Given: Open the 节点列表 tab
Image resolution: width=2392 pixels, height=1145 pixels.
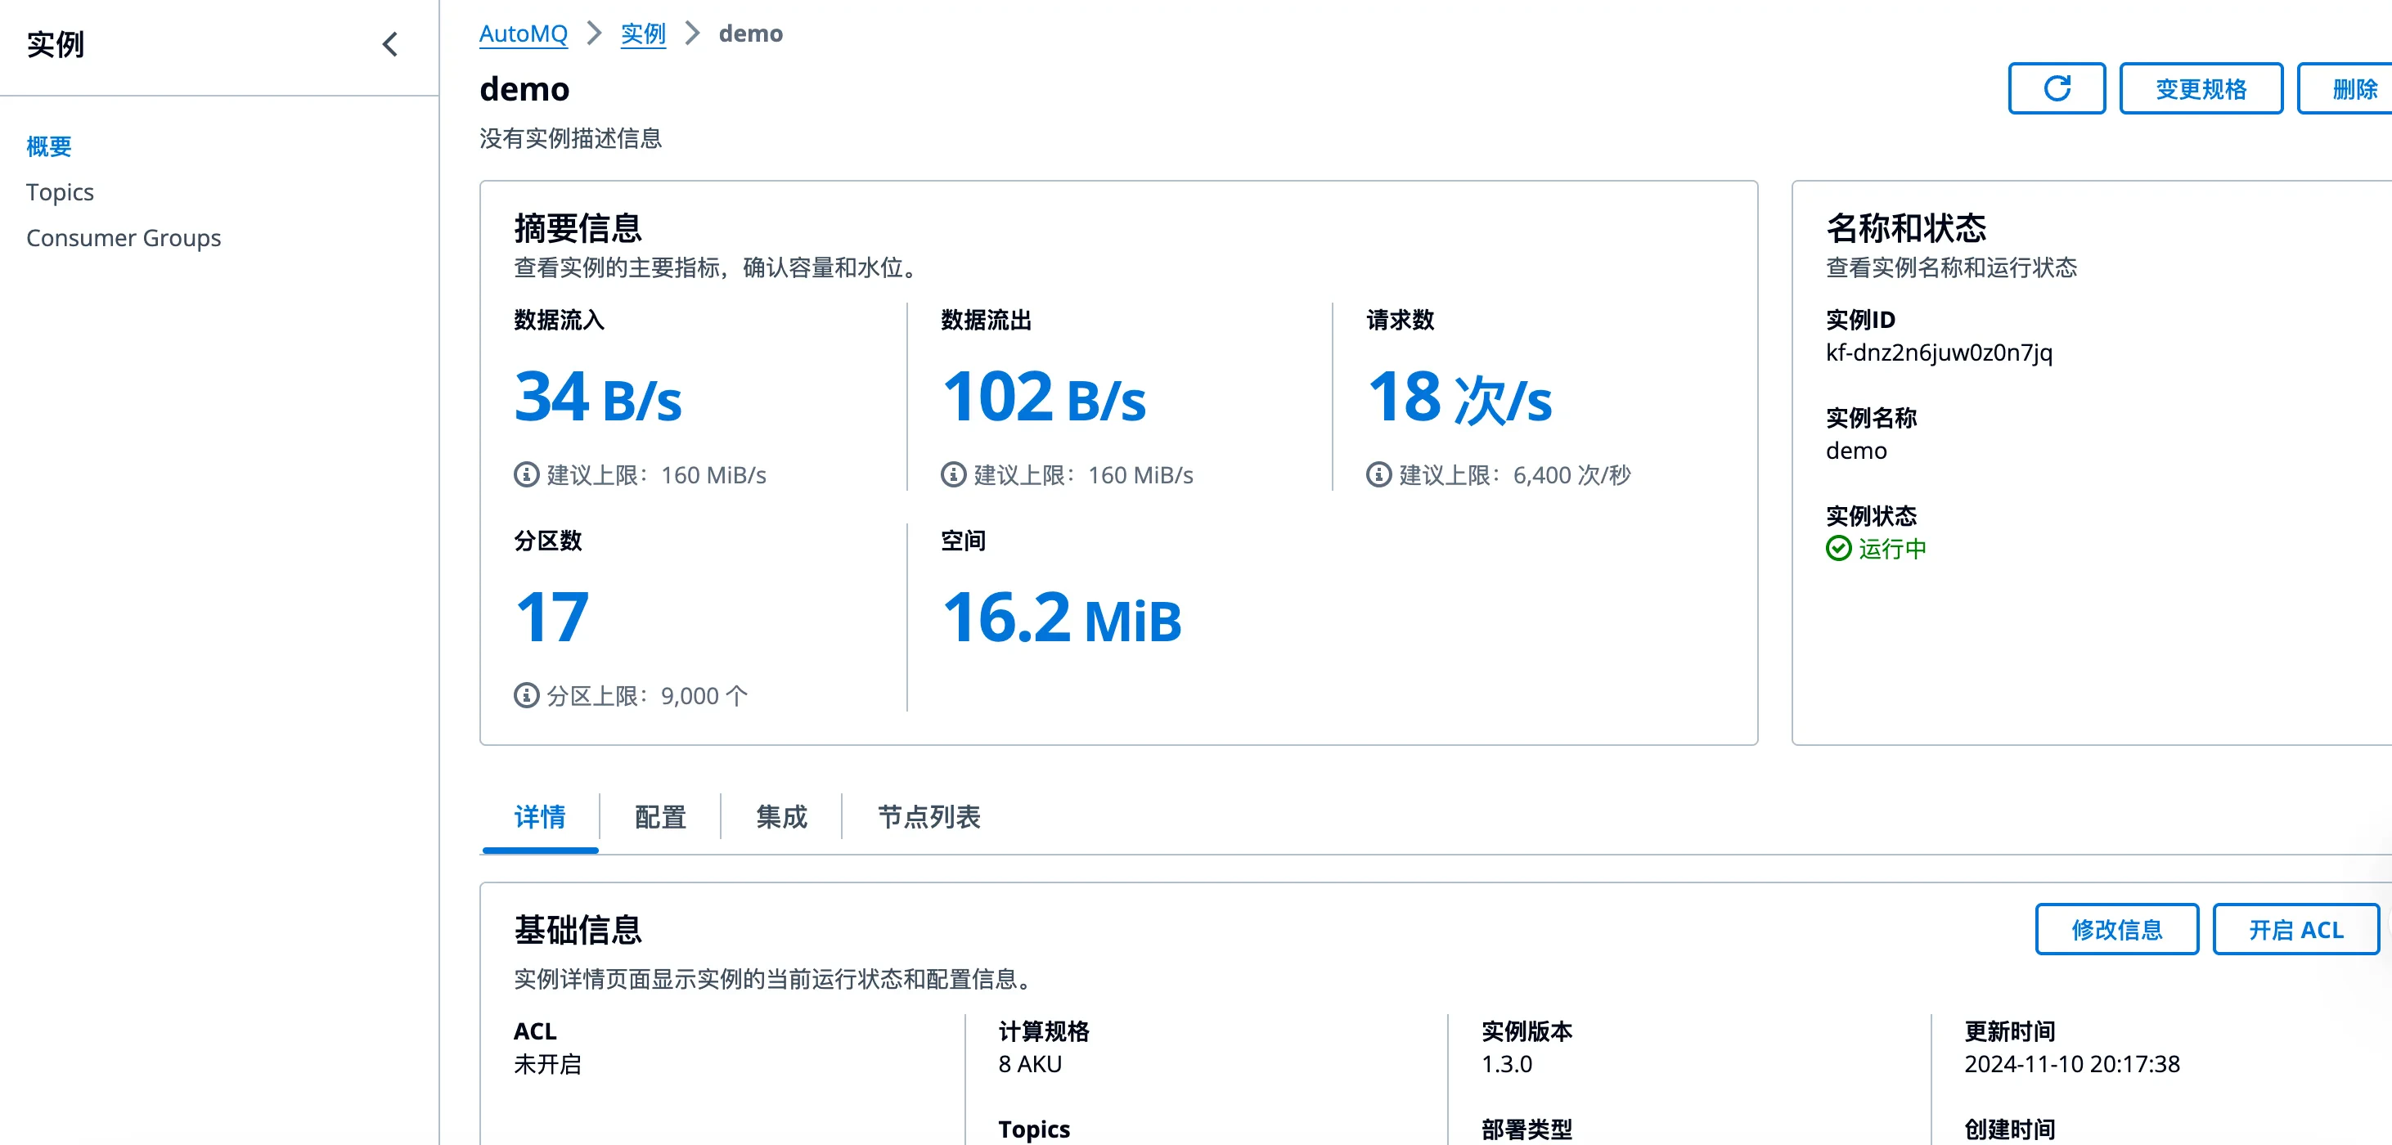Looking at the screenshot, I should [x=928, y=816].
